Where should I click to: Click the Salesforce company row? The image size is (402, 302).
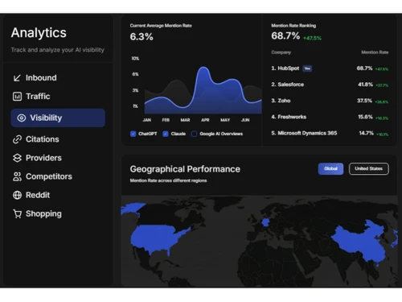tap(330, 85)
